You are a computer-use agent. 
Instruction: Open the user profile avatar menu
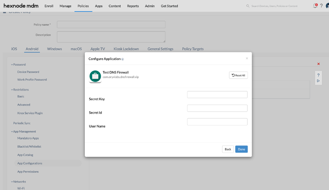tap(327, 6)
